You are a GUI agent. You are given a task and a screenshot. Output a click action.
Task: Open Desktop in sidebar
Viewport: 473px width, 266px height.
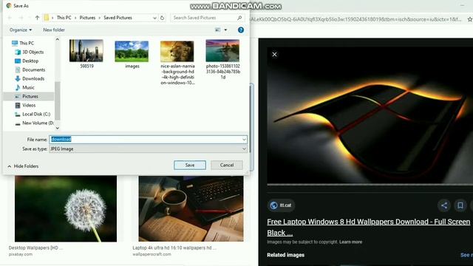(x=30, y=61)
